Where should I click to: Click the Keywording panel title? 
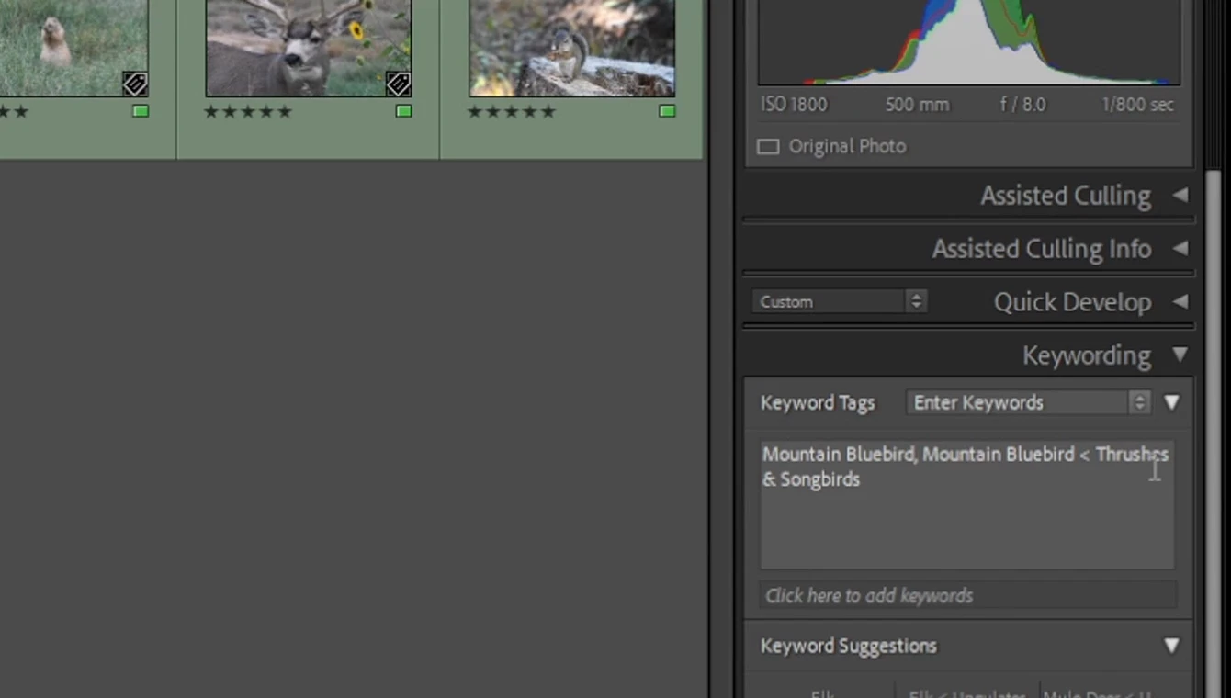tap(1087, 355)
